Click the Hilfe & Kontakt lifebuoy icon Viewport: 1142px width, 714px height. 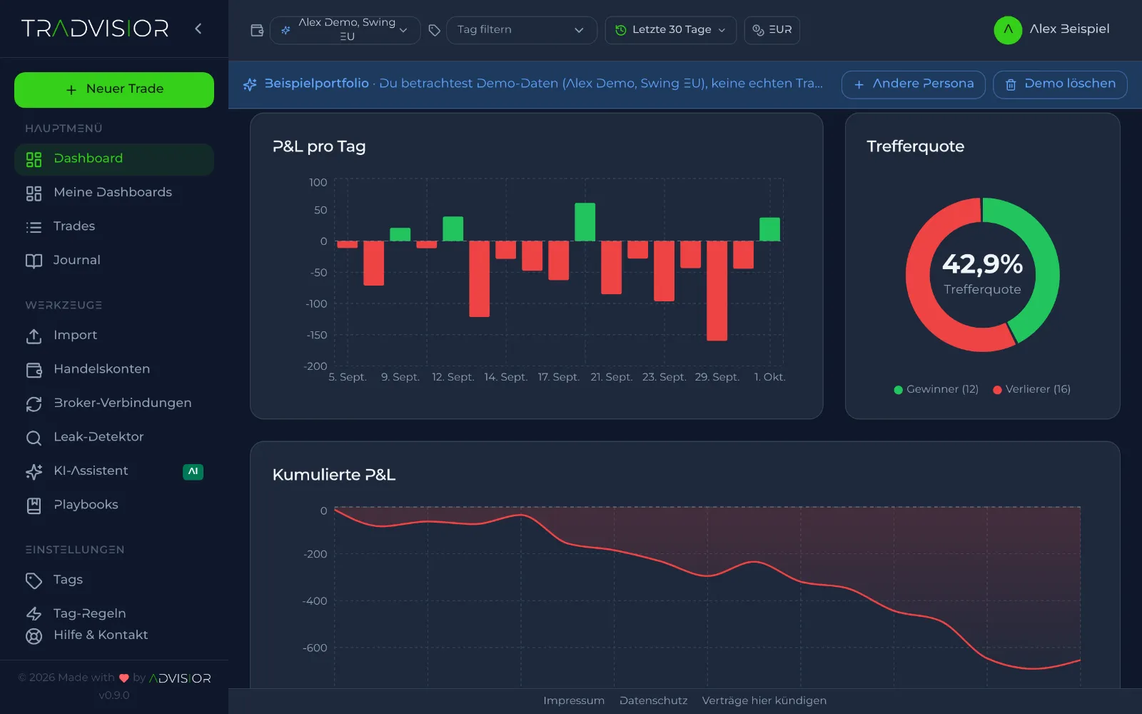(34, 635)
